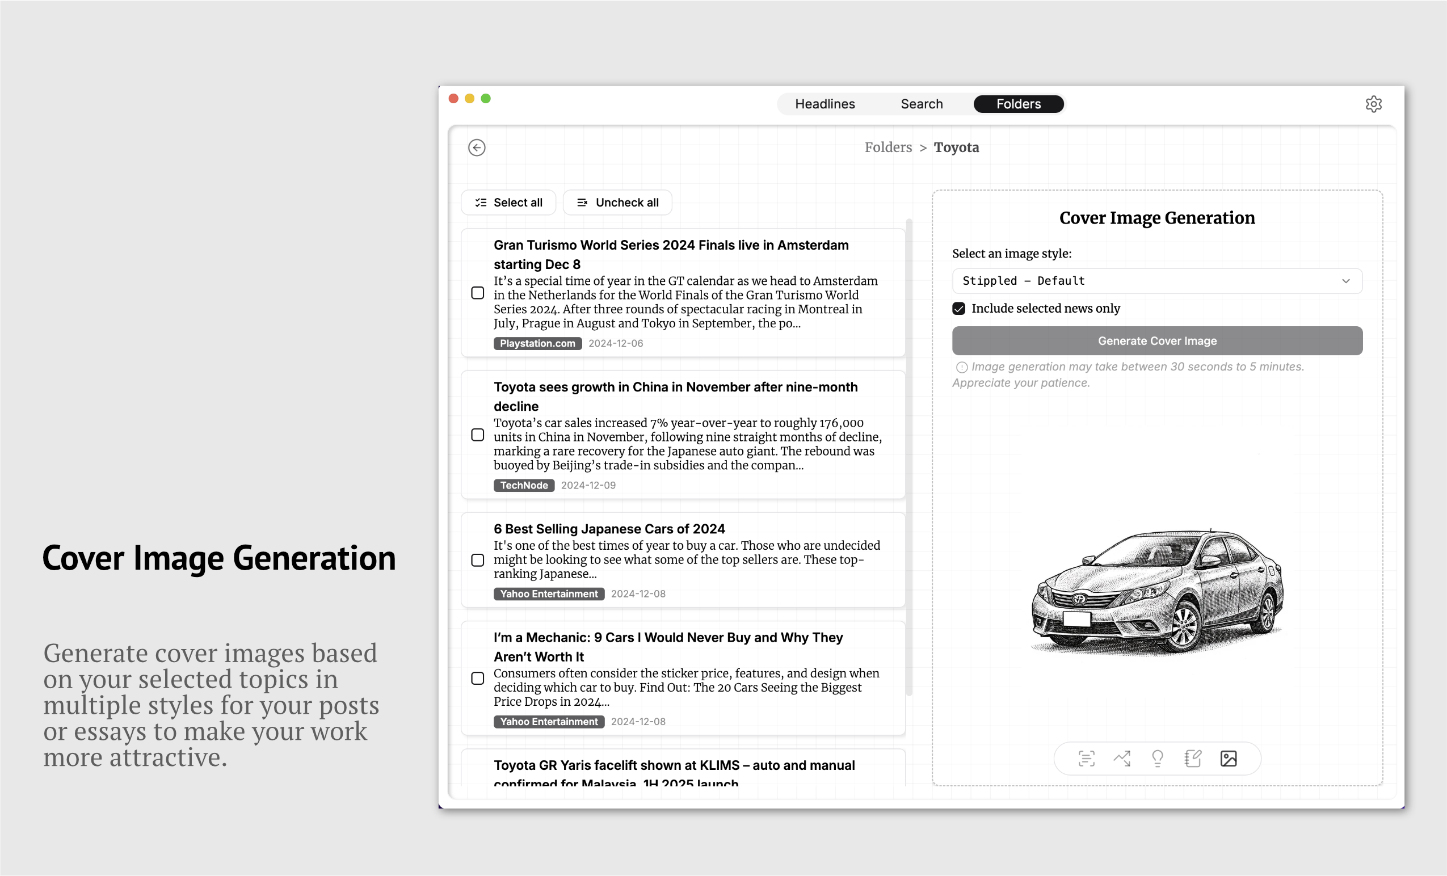The height and width of the screenshot is (876, 1447).
Task: Click Yahoo Entertainment tag on Mechanic article
Action: [549, 722]
